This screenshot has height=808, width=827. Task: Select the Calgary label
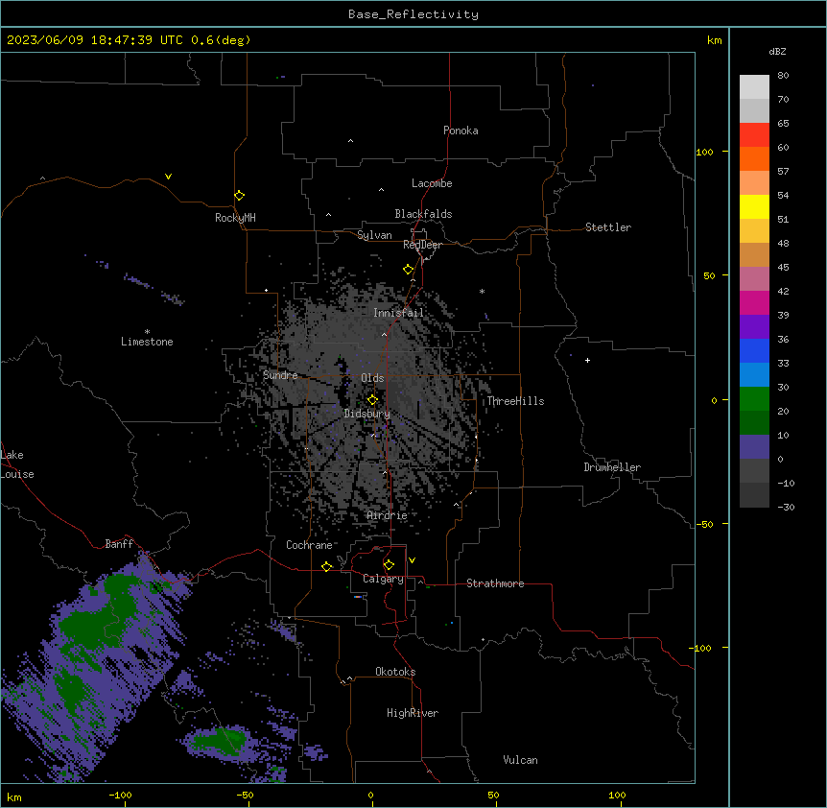click(383, 579)
